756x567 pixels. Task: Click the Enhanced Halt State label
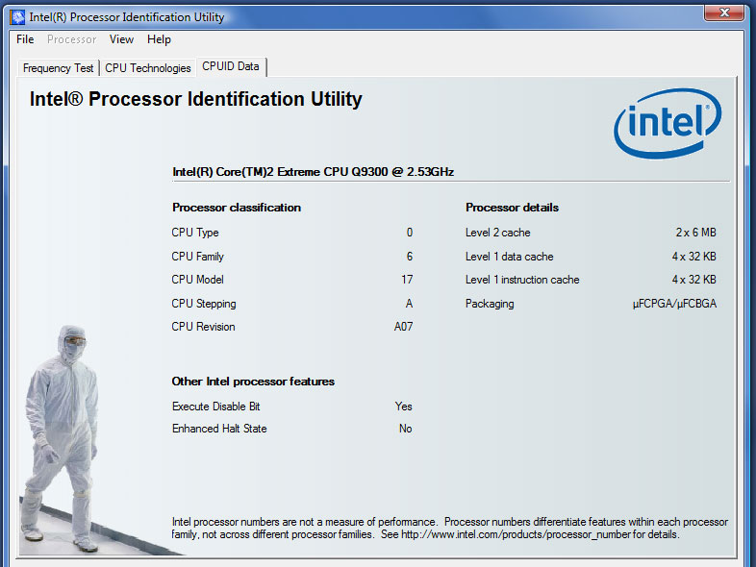(x=219, y=429)
